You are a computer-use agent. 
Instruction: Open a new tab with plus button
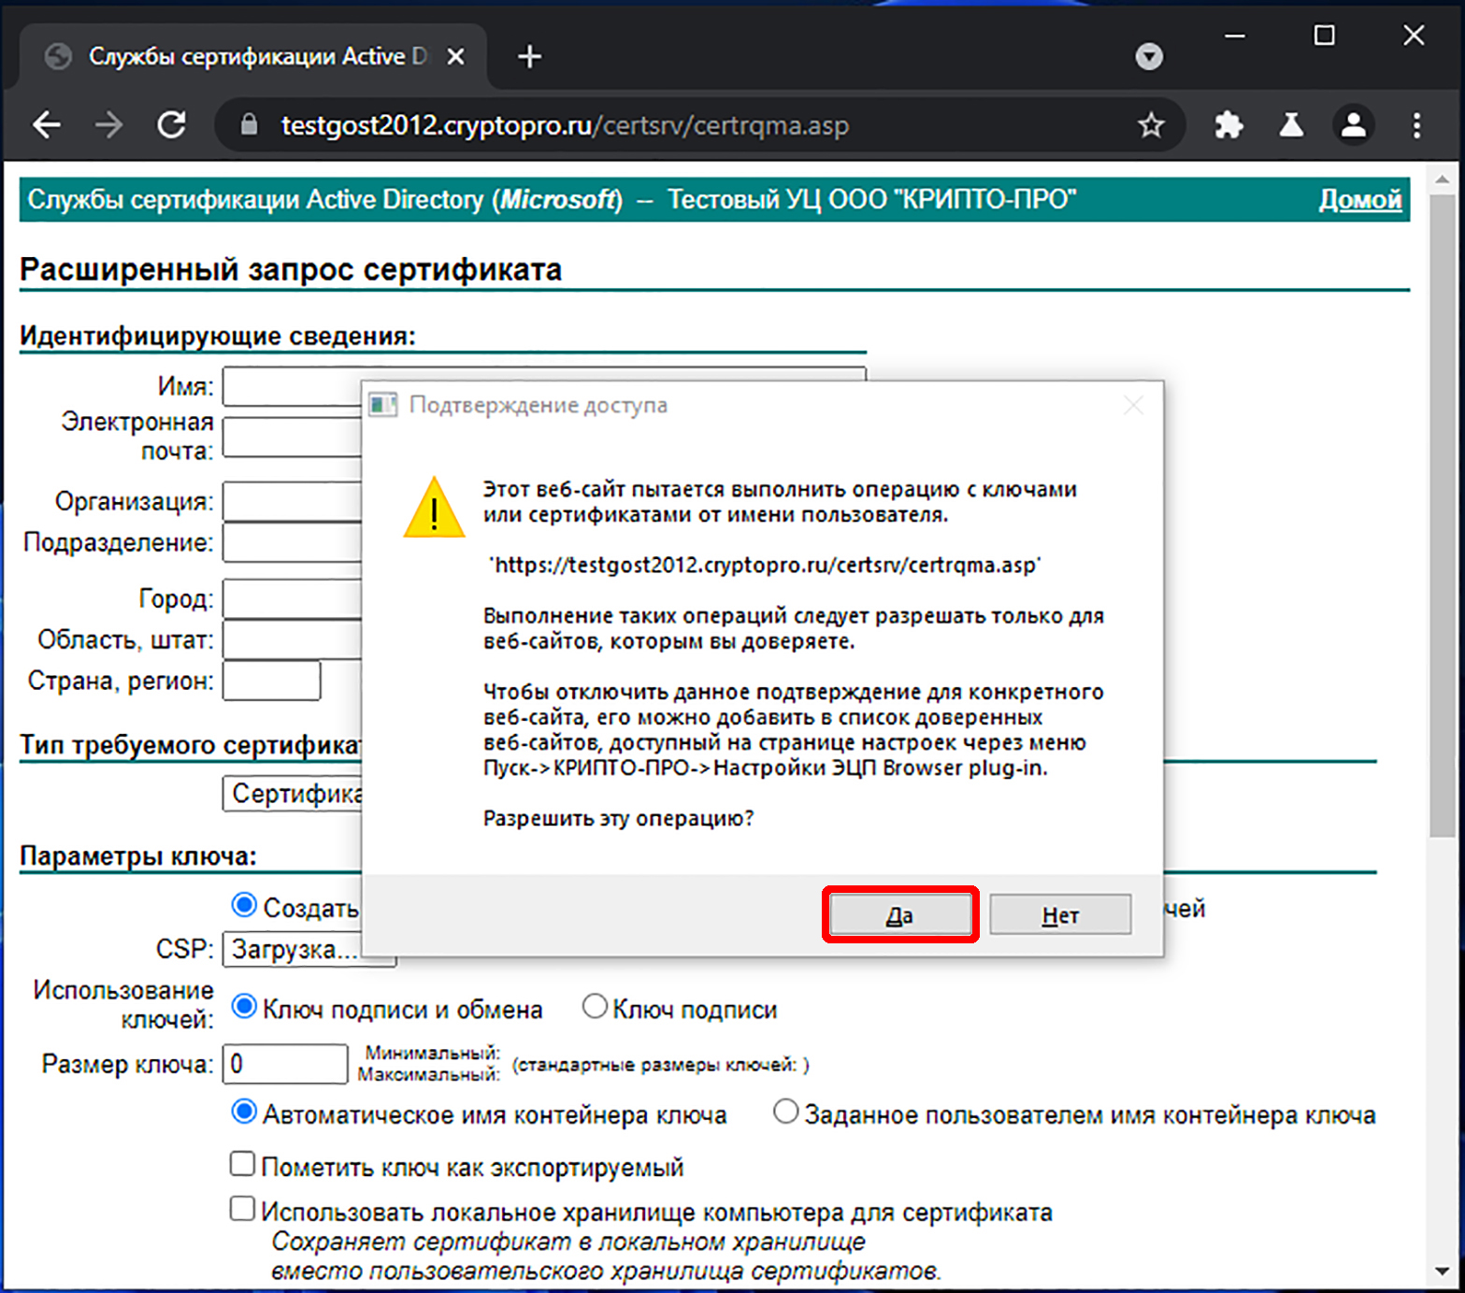(x=530, y=57)
